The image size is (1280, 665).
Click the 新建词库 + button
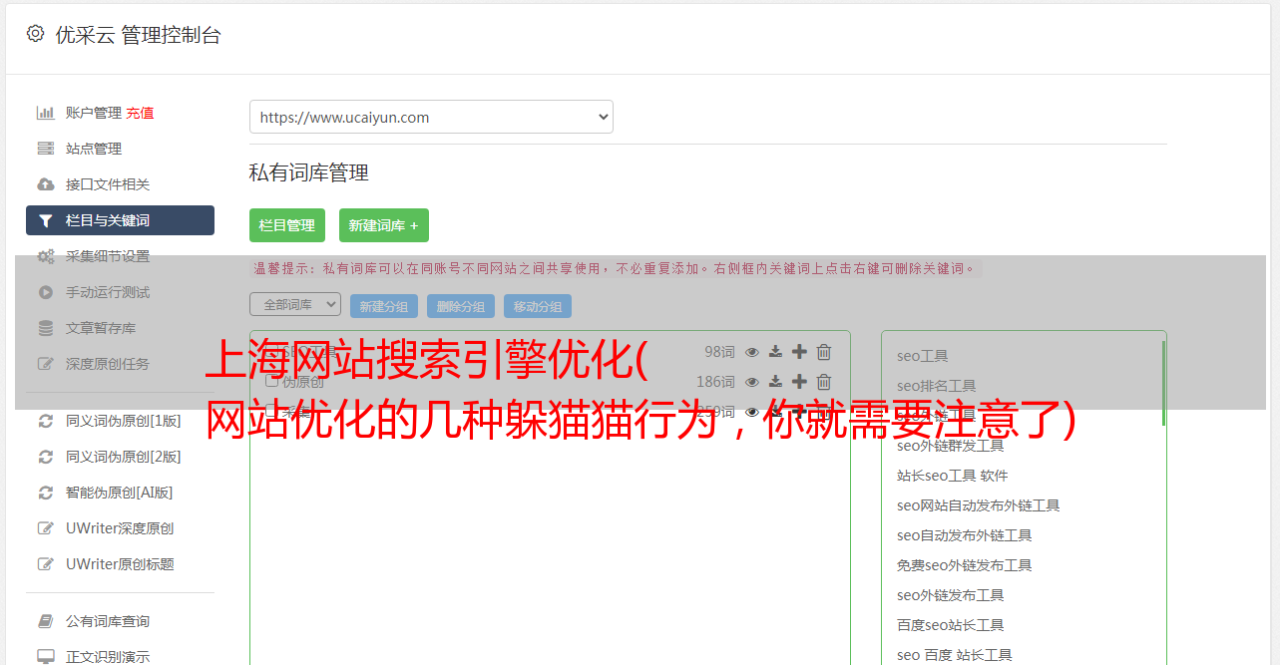384,225
